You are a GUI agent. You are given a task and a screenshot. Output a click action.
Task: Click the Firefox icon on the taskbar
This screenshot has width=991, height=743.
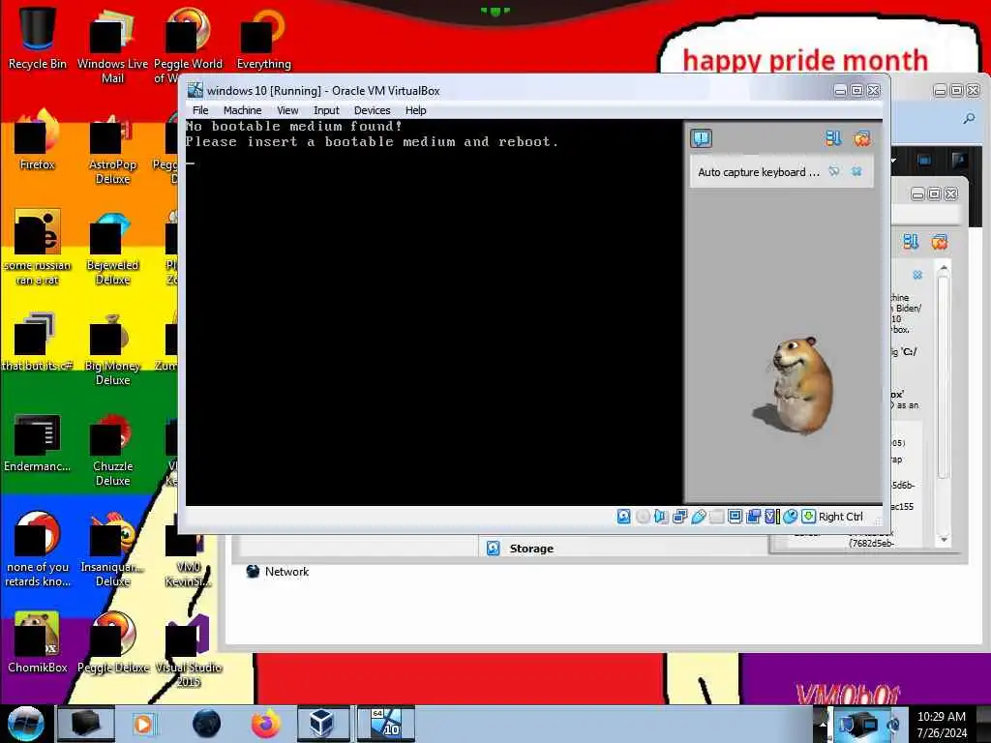[266, 724]
